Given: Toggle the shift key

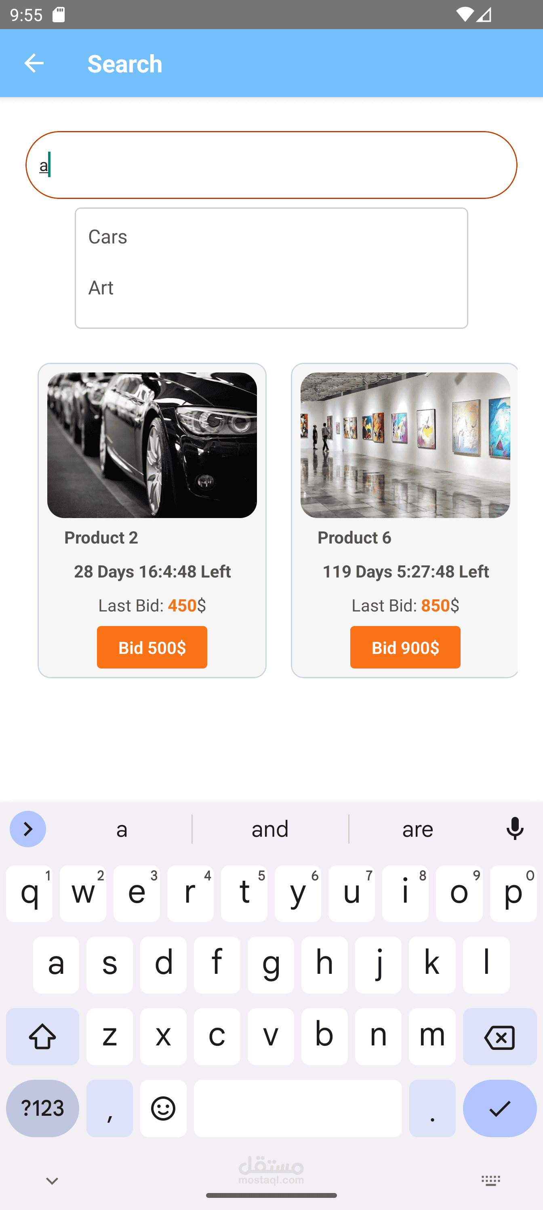Looking at the screenshot, I should [43, 1037].
